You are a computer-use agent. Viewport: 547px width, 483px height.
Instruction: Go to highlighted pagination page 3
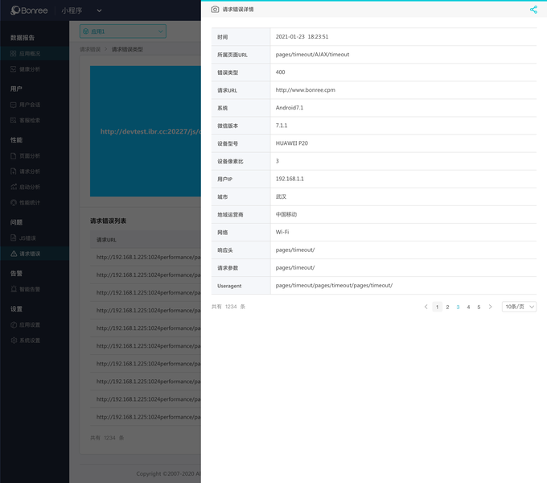[x=458, y=307]
